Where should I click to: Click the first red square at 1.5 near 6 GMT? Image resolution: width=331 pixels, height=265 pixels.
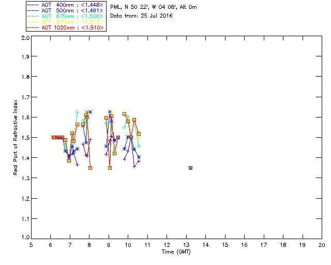53,137
